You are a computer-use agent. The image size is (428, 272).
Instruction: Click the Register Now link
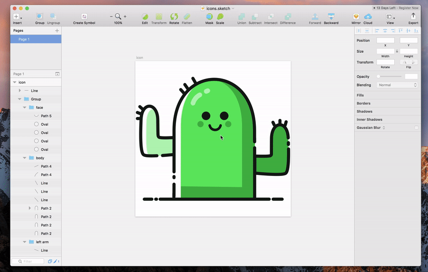tap(409, 8)
